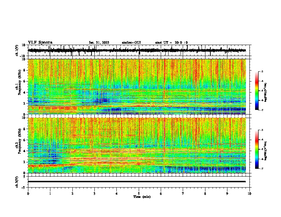This screenshot has width=281, height=217.
Task: Click the "5" tick on ch.3(V) axis
Action: pos(24,177)
